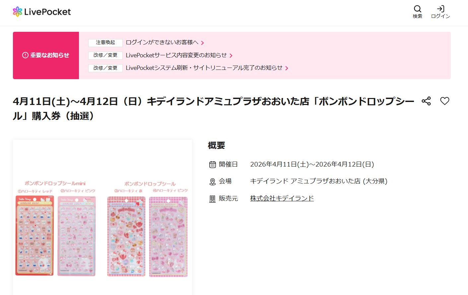Click the location pin icon beside 会場
The height and width of the screenshot is (295, 468).
tap(213, 182)
